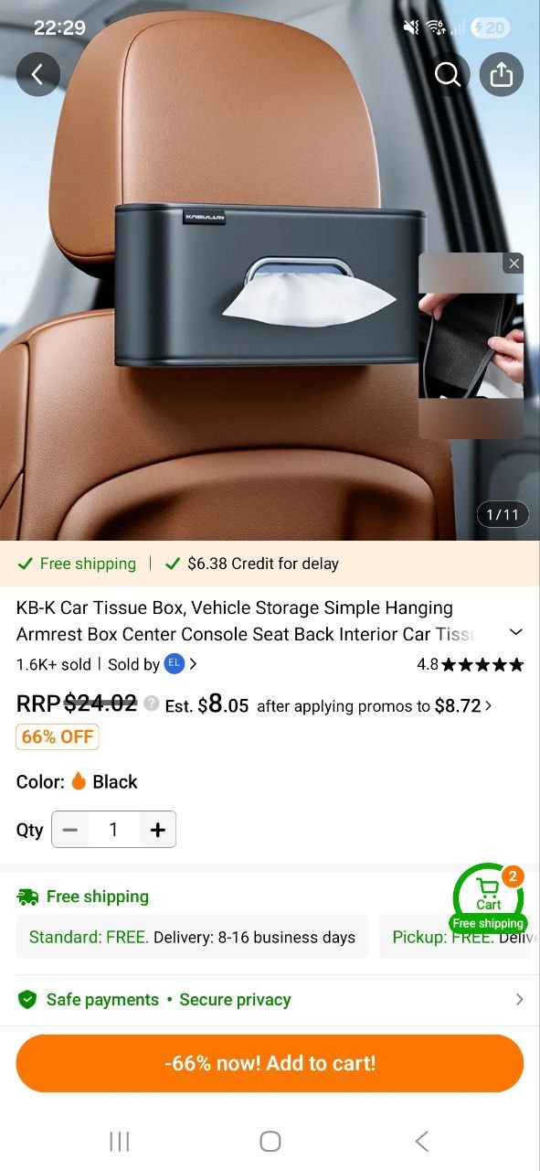Close the floating video preview
This screenshot has width=540, height=1171.
click(x=514, y=263)
